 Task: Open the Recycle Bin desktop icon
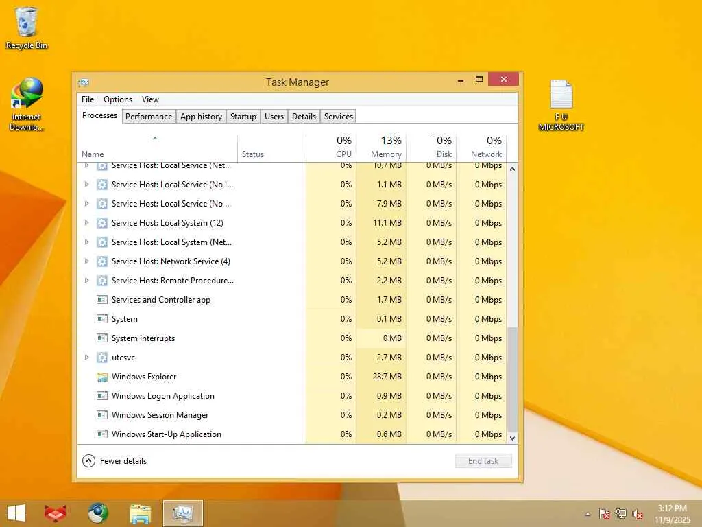click(27, 27)
